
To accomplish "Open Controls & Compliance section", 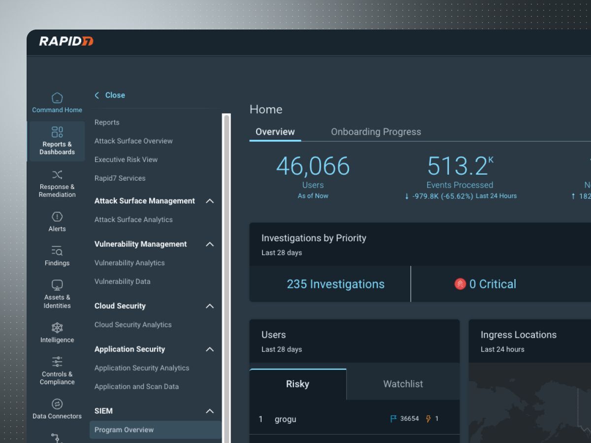I will 57,370.
